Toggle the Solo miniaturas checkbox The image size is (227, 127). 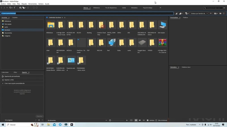click(x=156, y=120)
